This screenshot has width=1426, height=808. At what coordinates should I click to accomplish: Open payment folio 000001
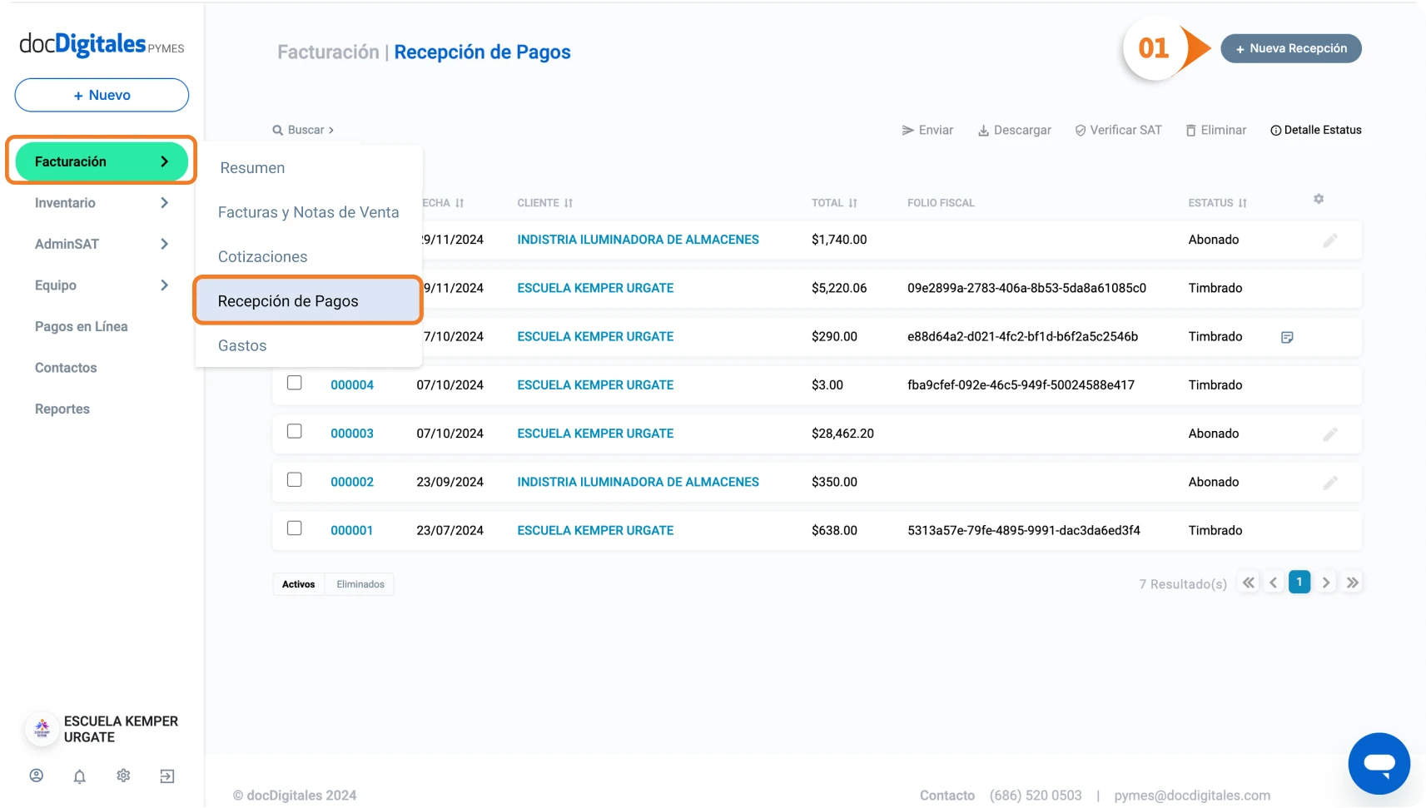point(352,530)
